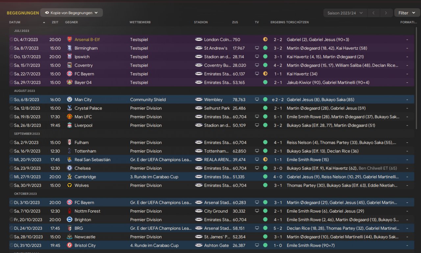Toggle the check mark beside Sa, 2/9/2023
The height and width of the screenshot is (253, 421).
coord(12,142)
